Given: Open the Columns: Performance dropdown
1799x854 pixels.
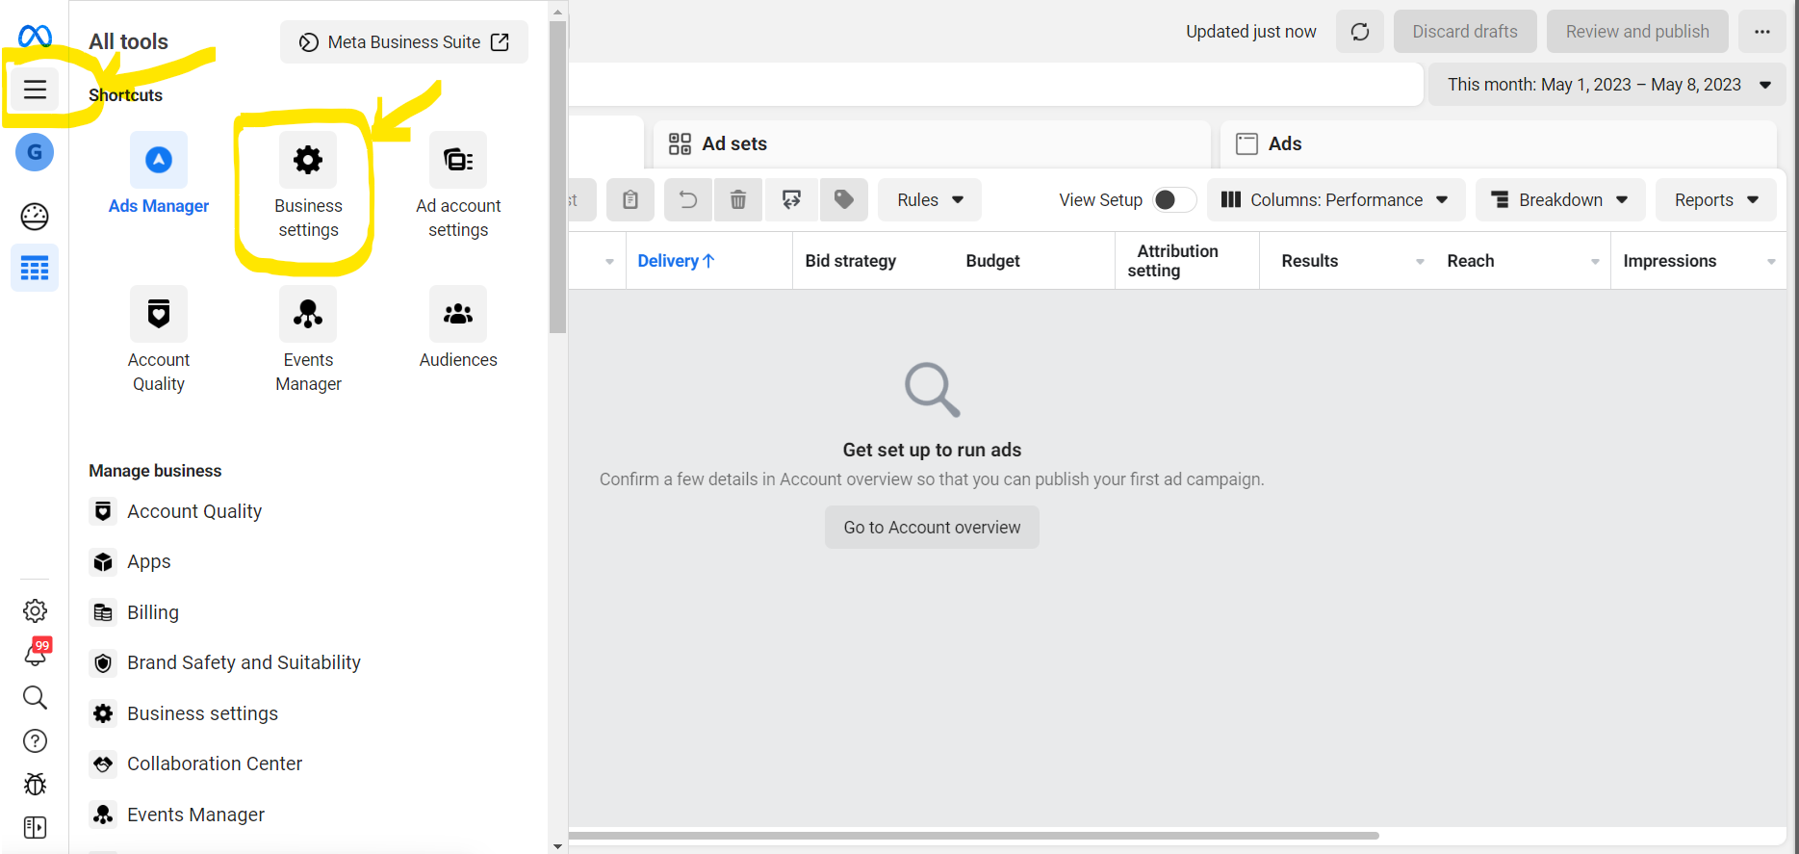Looking at the screenshot, I should coord(1336,199).
